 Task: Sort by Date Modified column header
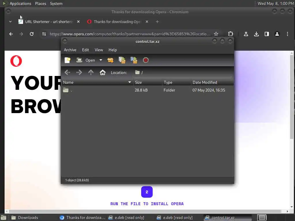click(x=212, y=83)
